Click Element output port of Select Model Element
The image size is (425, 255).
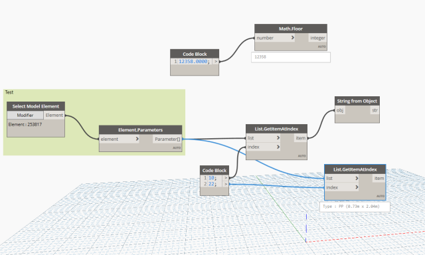click(54, 115)
